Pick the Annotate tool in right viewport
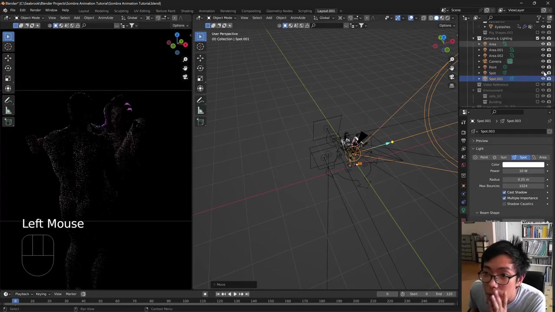Screen dimensions: 555x312 tap(200, 100)
